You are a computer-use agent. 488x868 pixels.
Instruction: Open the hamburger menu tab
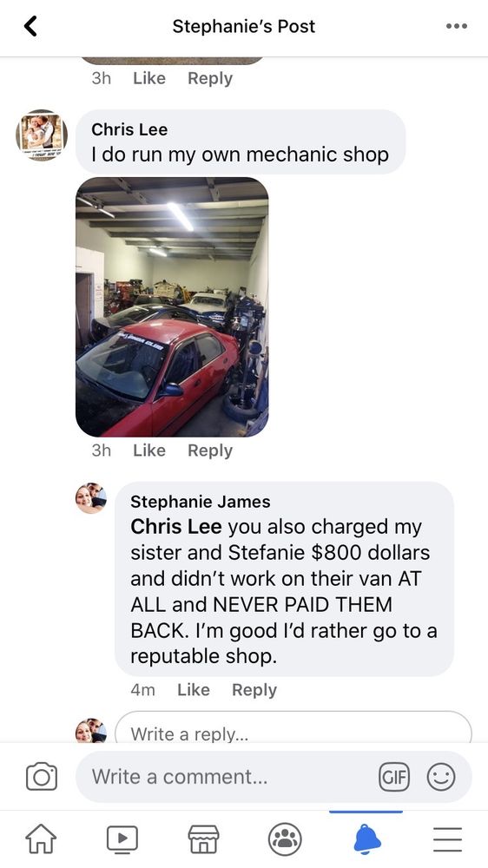click(447, 839)
